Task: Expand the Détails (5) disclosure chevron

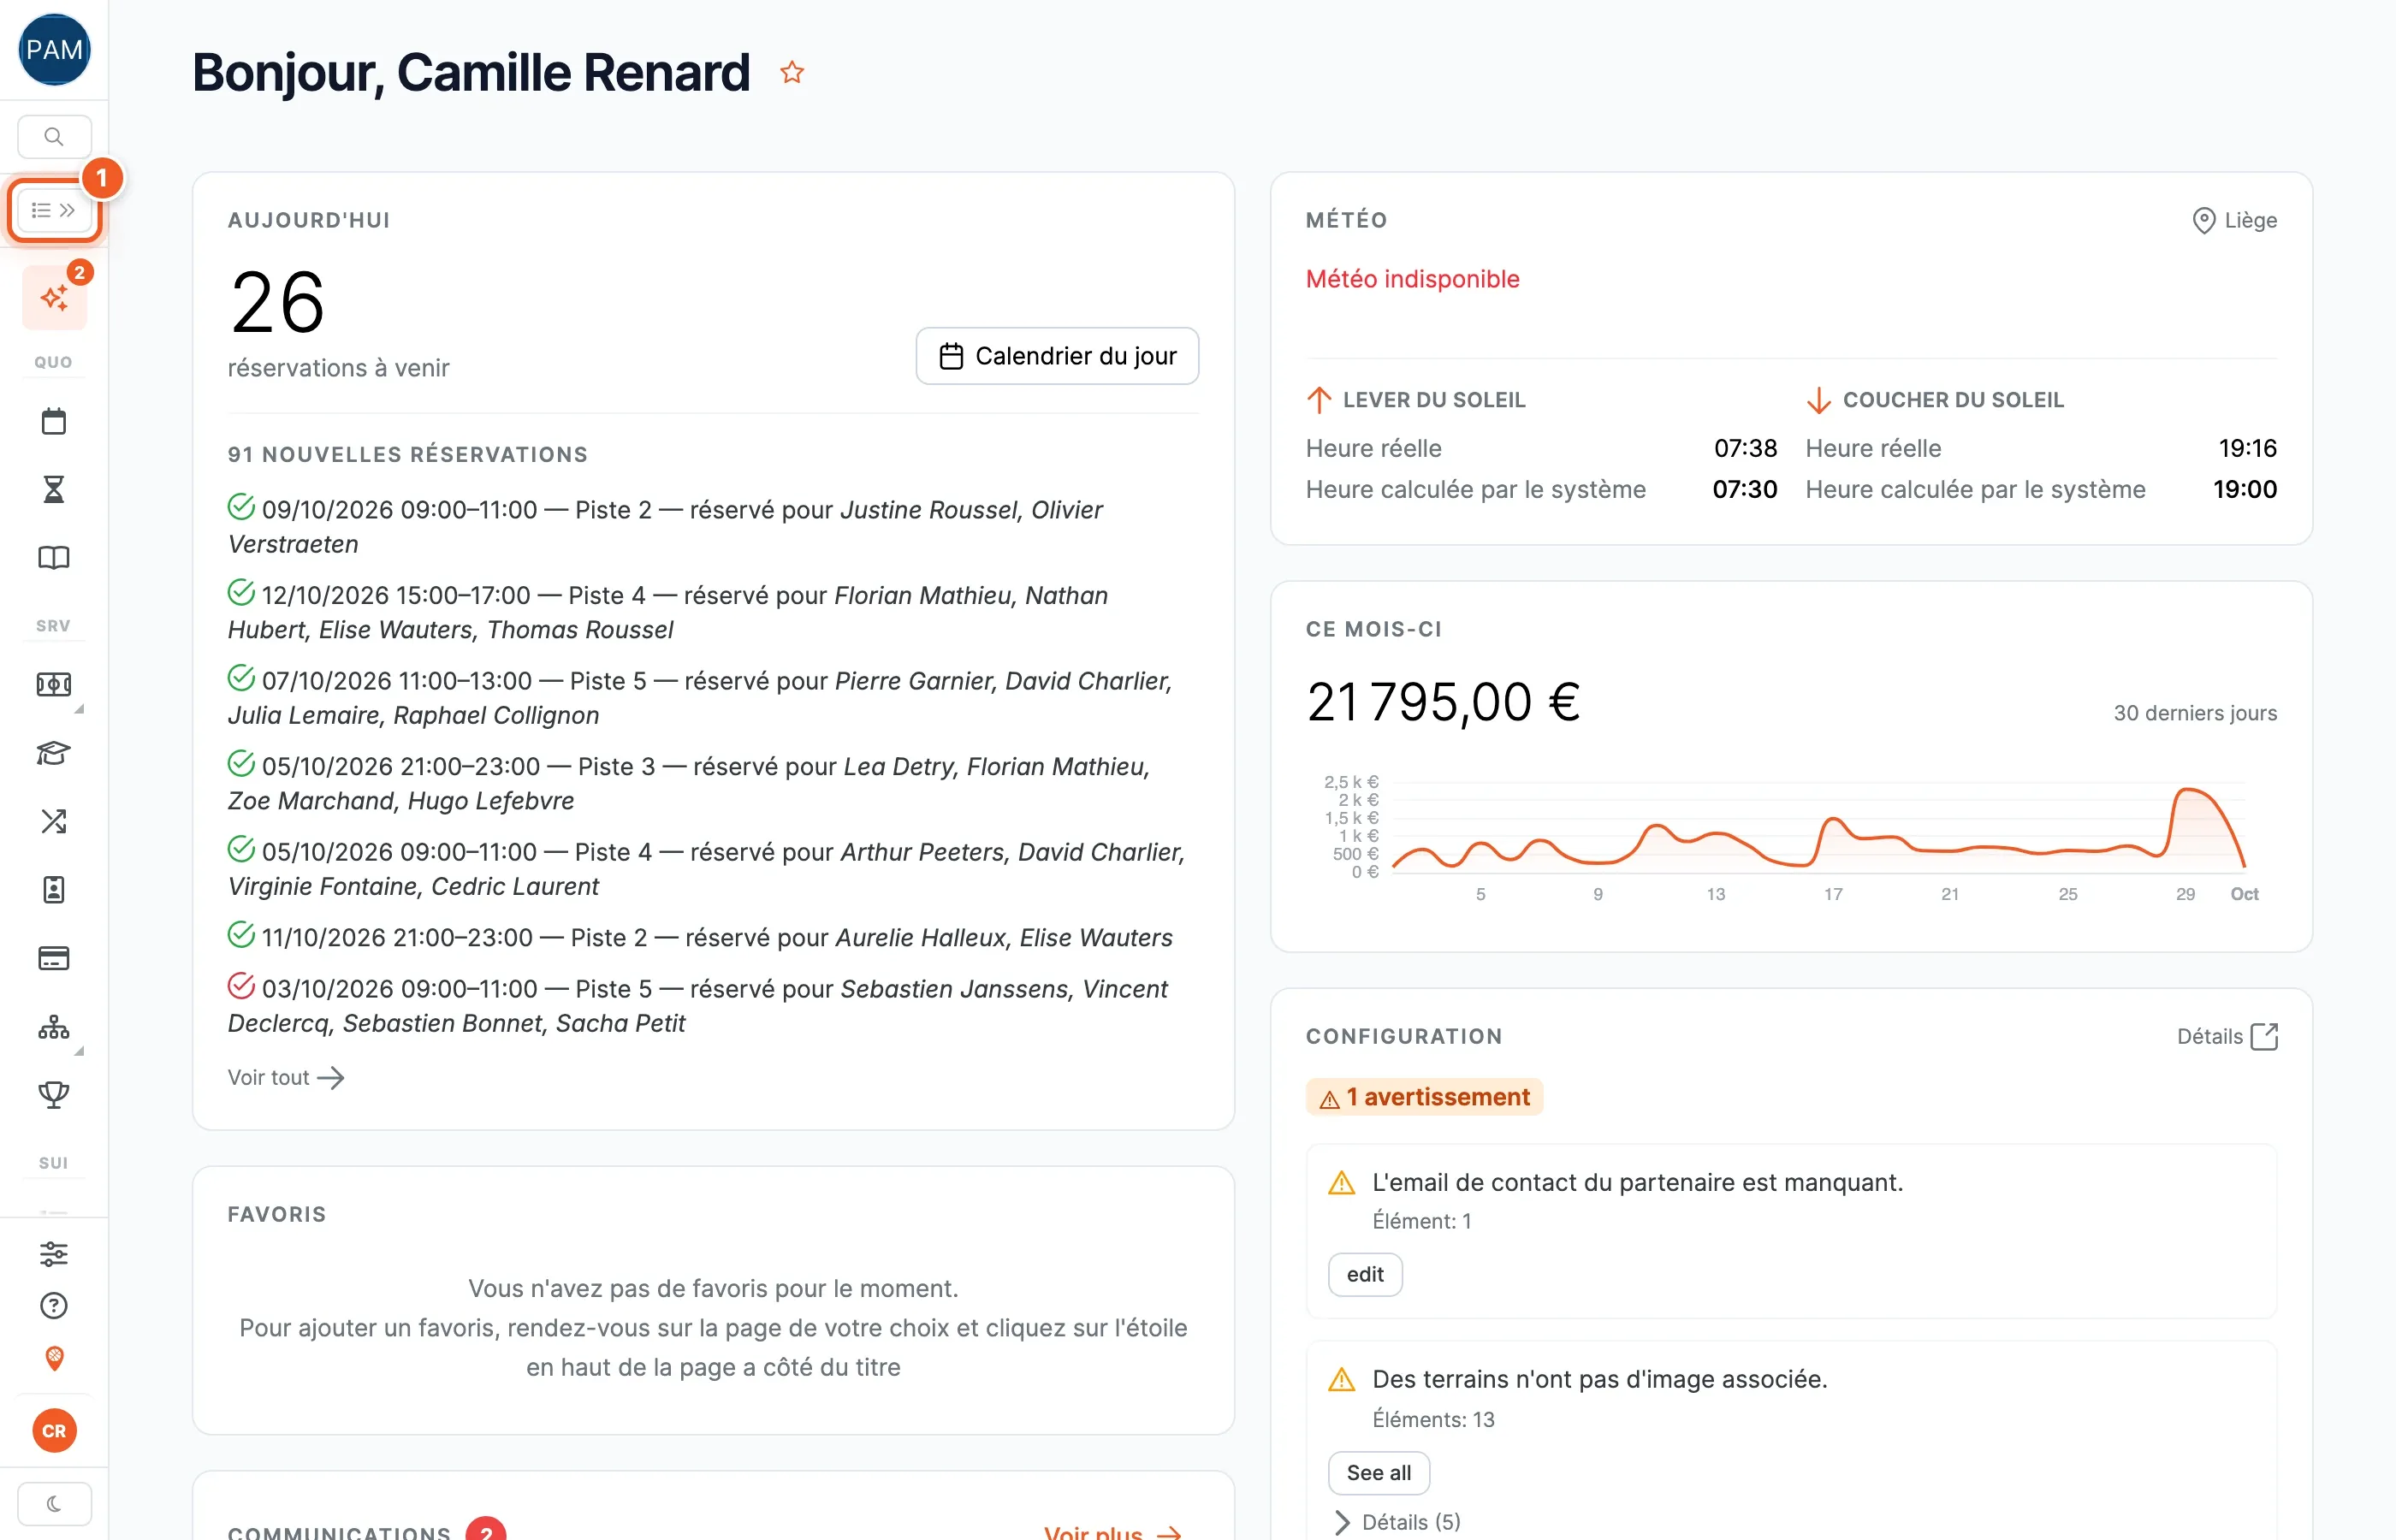Action: [1342, 1522]
